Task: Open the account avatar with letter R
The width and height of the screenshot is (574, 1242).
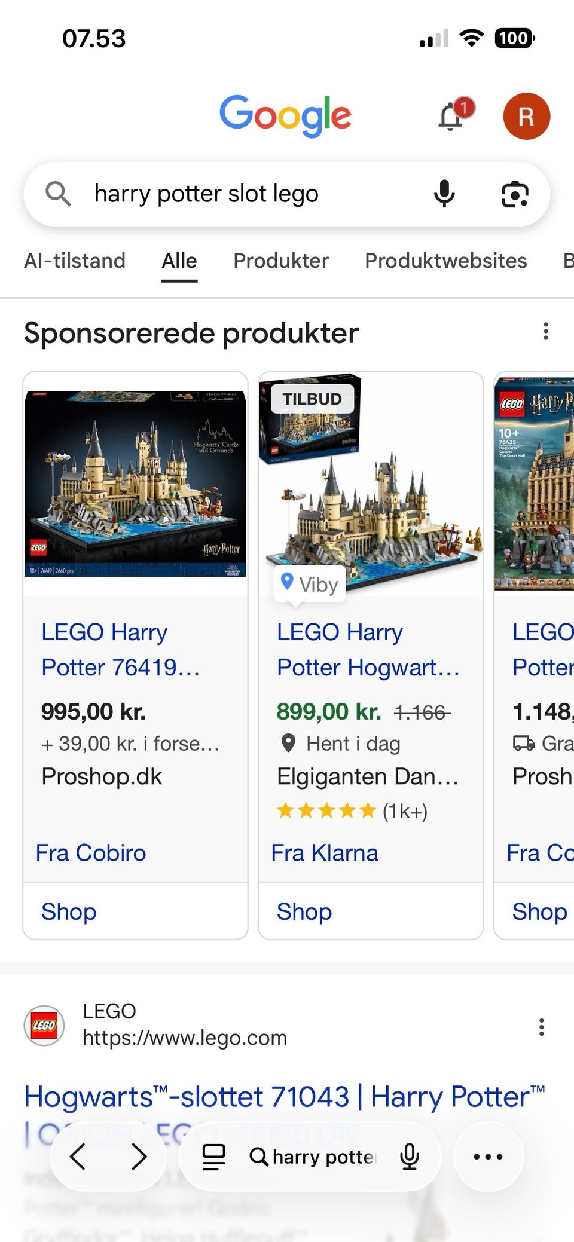Action: (x=526, y=116)
